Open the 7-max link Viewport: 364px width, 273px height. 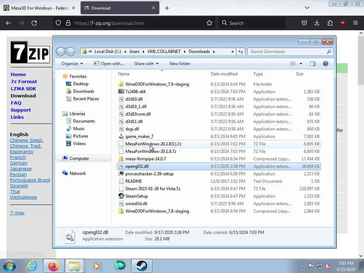pos(17,213)
